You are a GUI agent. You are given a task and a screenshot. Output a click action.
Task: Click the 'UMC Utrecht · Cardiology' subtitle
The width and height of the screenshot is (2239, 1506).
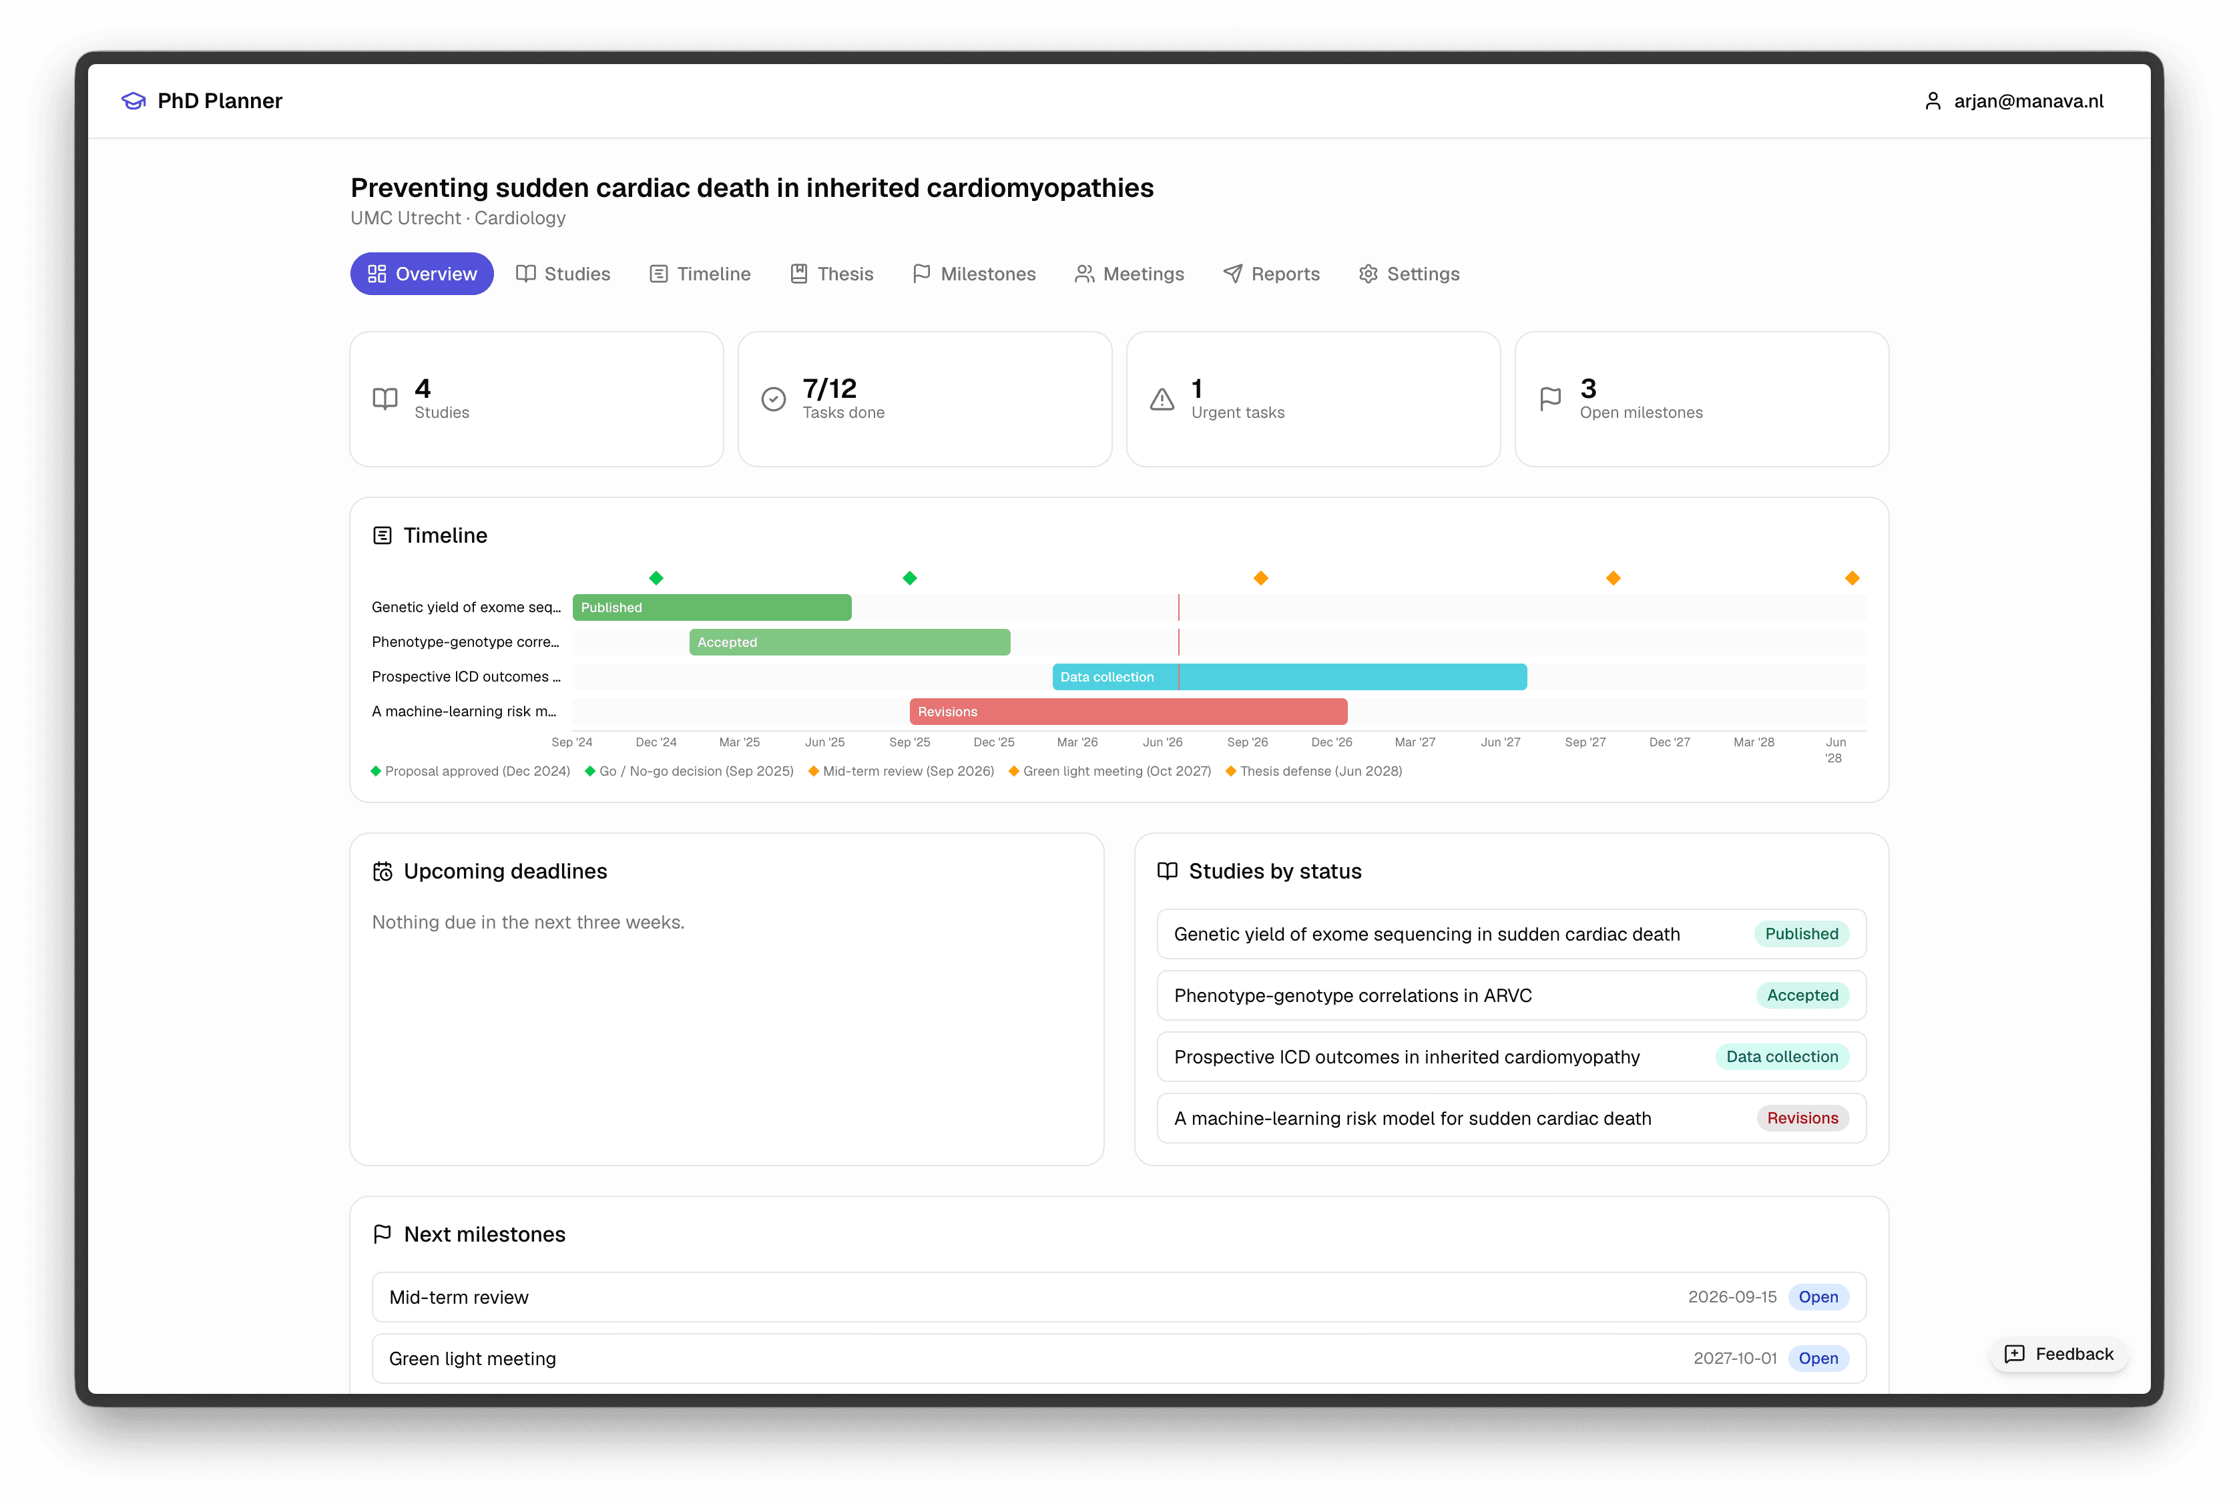coord(458,218)
